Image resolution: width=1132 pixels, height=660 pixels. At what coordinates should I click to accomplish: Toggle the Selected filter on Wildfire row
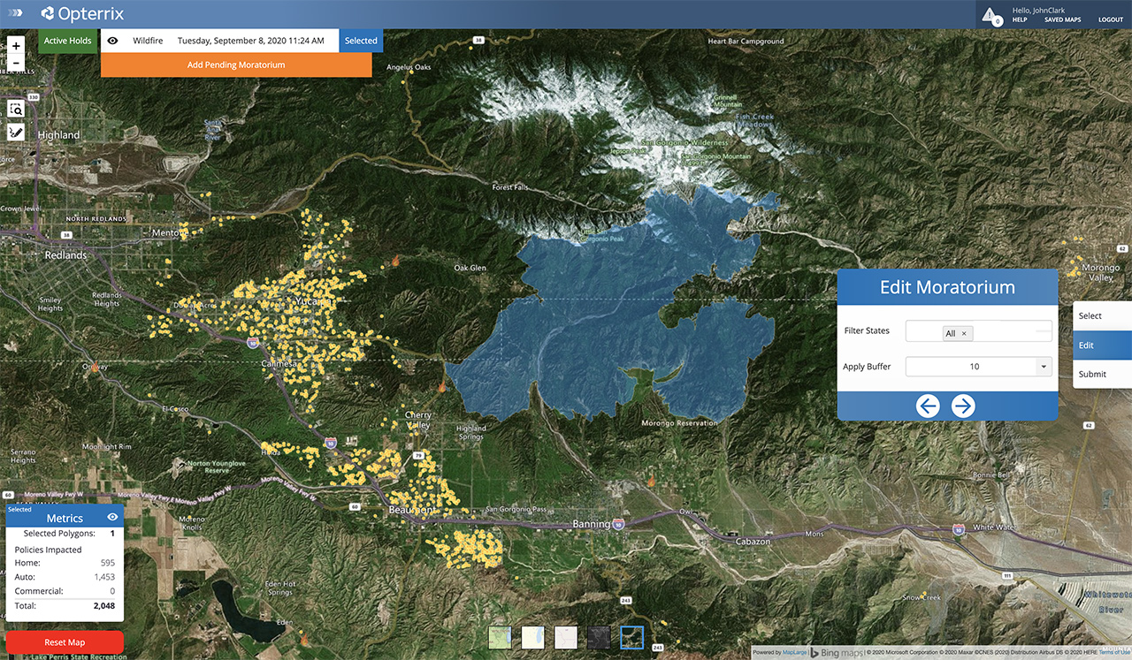(361, 41)
